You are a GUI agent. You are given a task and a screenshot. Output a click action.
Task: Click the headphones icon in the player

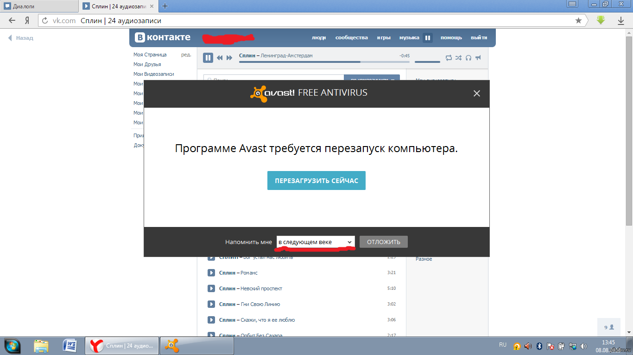[x=468, y=58]
